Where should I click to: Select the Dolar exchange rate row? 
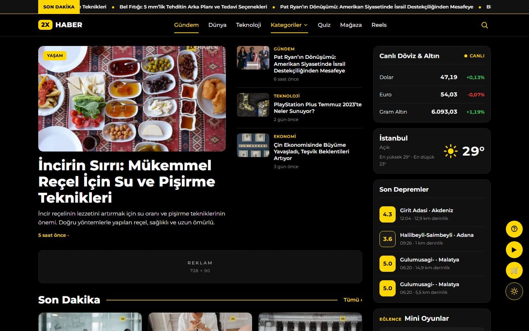pyautogui.click(x=432, y=77)
